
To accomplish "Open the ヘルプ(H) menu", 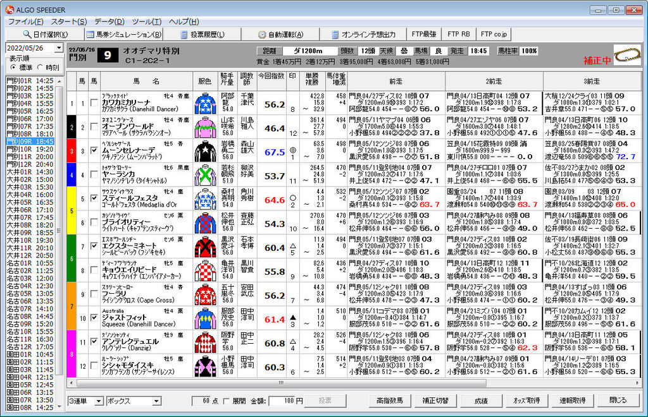I will (x=184, y=22).
